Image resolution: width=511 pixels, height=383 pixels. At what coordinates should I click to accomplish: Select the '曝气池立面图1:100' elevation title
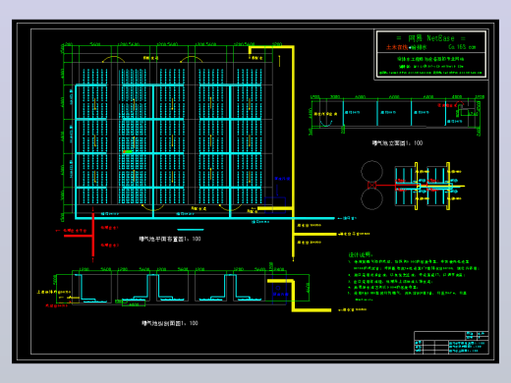coord(397,143)
